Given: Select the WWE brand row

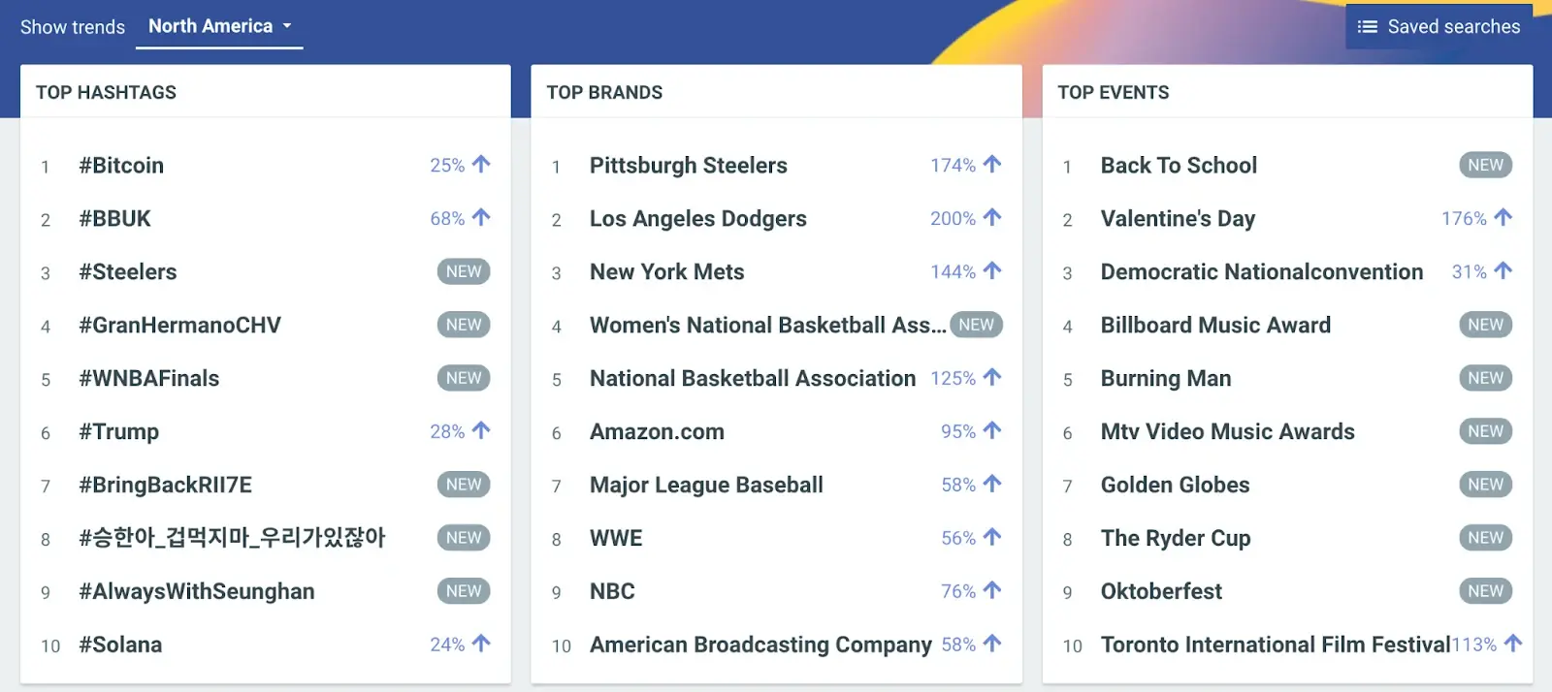Looking at the screenshot, I should point(616,538).
